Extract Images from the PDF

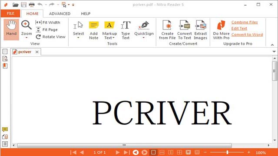point(201,30)
